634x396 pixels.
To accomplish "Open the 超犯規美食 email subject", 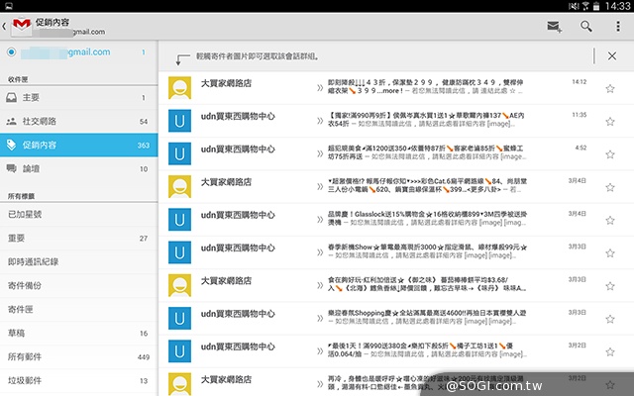I will tap(426, 152).
